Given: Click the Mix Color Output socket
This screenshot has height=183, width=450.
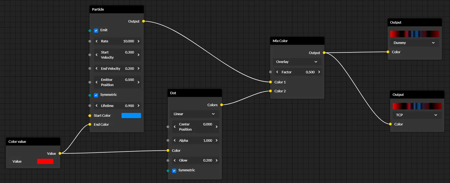Looking at the screenshot, I should 324,53.
